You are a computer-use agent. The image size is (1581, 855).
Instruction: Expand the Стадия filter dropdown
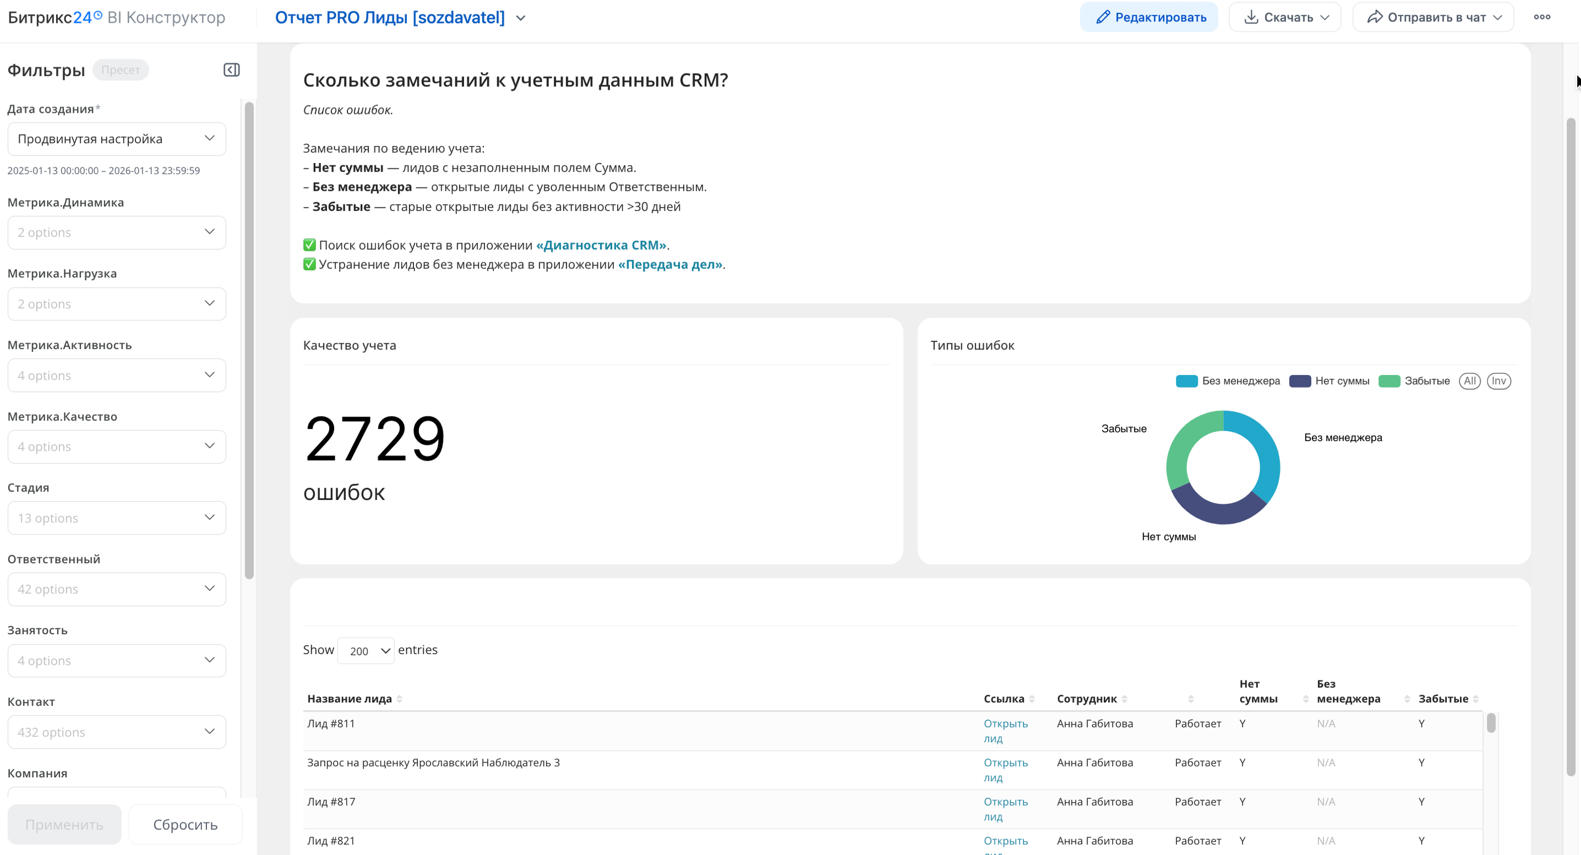(x=117, y=518)
